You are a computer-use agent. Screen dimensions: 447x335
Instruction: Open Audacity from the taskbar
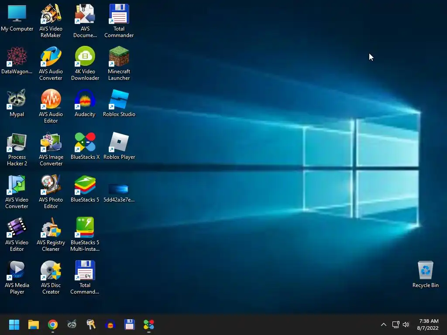110,325
